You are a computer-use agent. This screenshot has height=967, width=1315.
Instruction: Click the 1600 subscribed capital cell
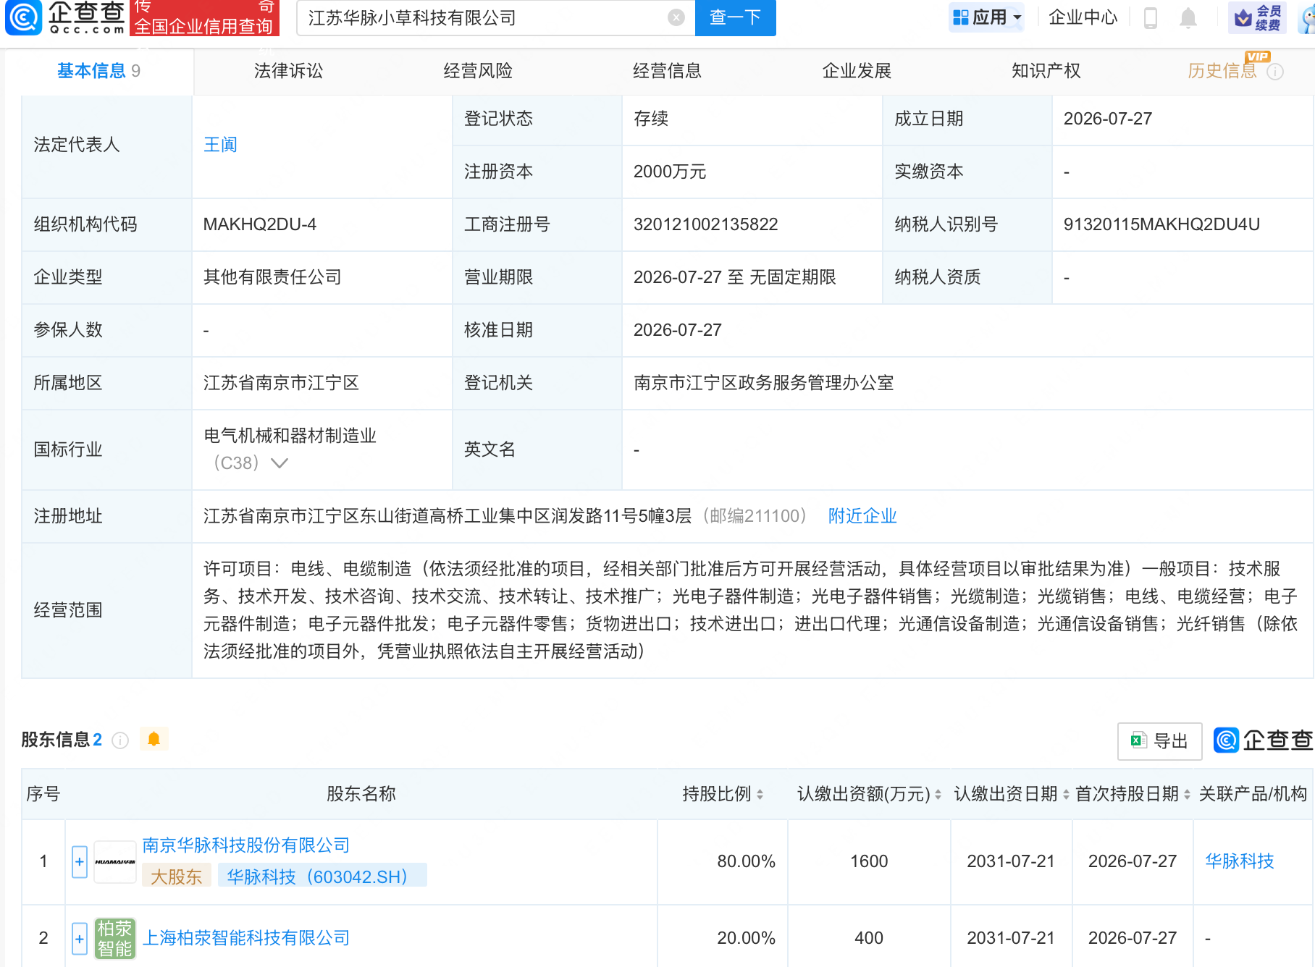(x=869, y=861)
